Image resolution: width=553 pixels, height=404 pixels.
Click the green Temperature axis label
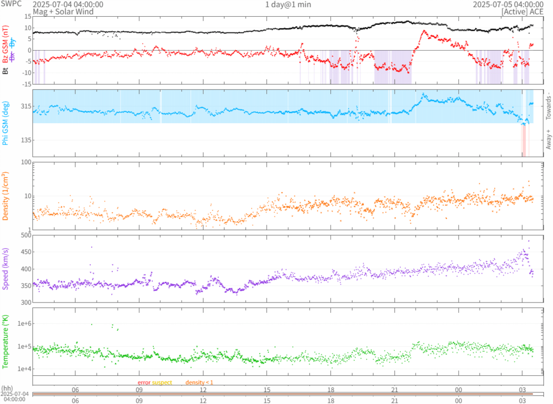pyautogui.click(x=6, y=340)
